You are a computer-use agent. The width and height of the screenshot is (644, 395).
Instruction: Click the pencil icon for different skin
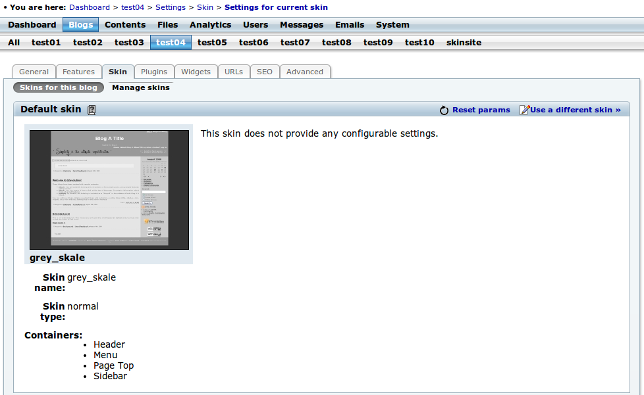pyautogui.click(x=524, y=110)
